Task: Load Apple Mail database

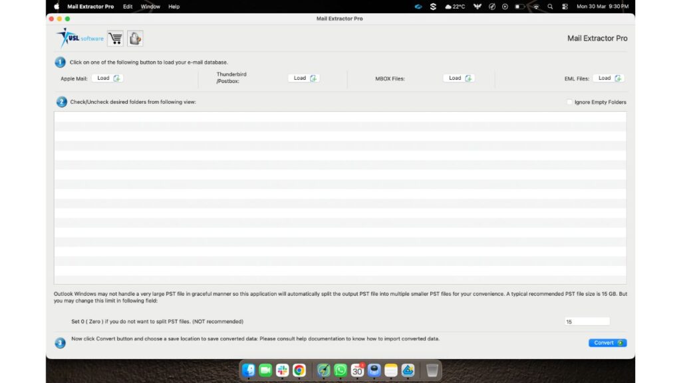Action: (108, 78)
